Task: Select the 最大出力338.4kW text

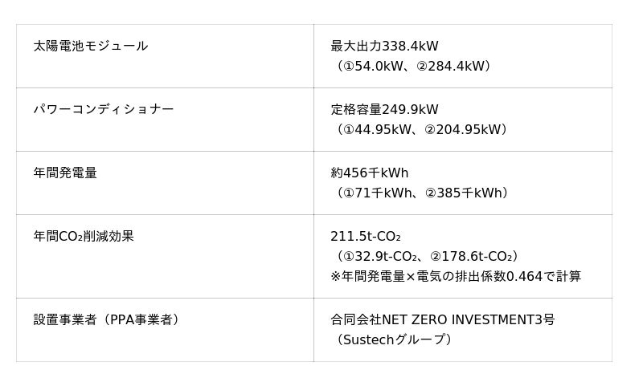Action: click(x=384, y=47)
